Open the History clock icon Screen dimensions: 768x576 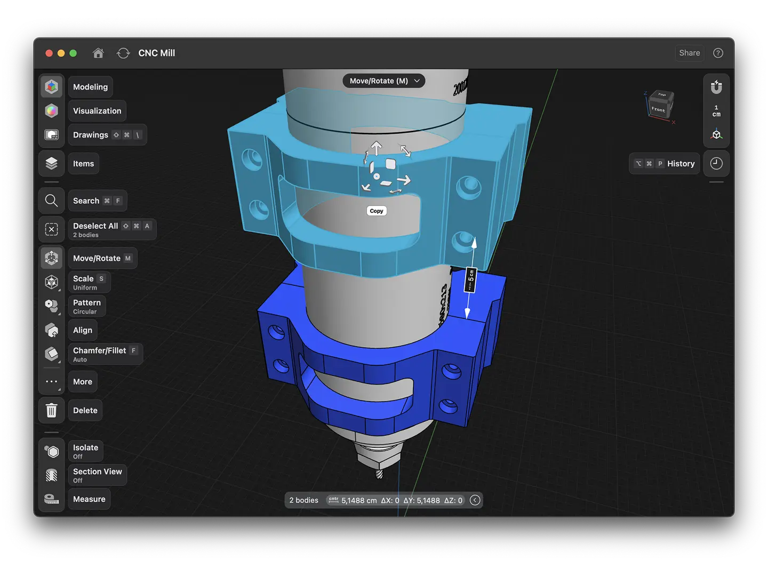[x=716, y=163]
